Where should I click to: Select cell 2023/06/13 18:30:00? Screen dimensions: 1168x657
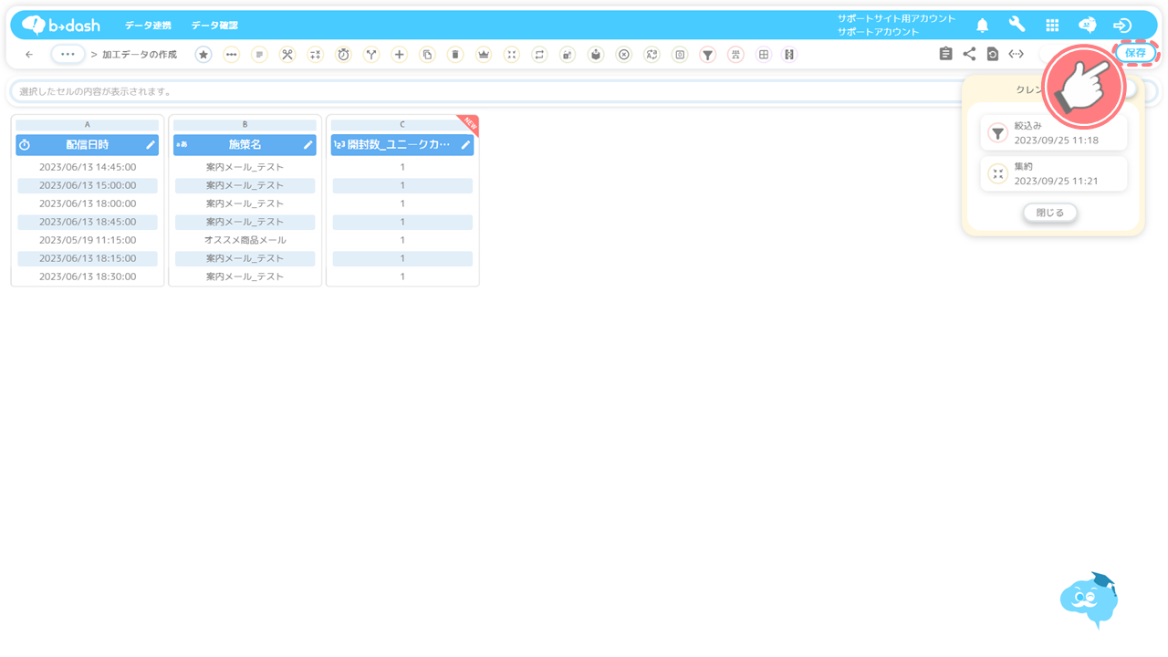pos(88,276)
